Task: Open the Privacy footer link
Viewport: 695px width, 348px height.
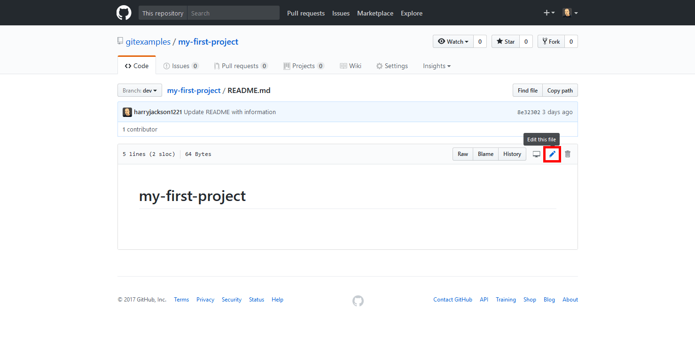Action: pyautogui.click(x=205, y=300)
